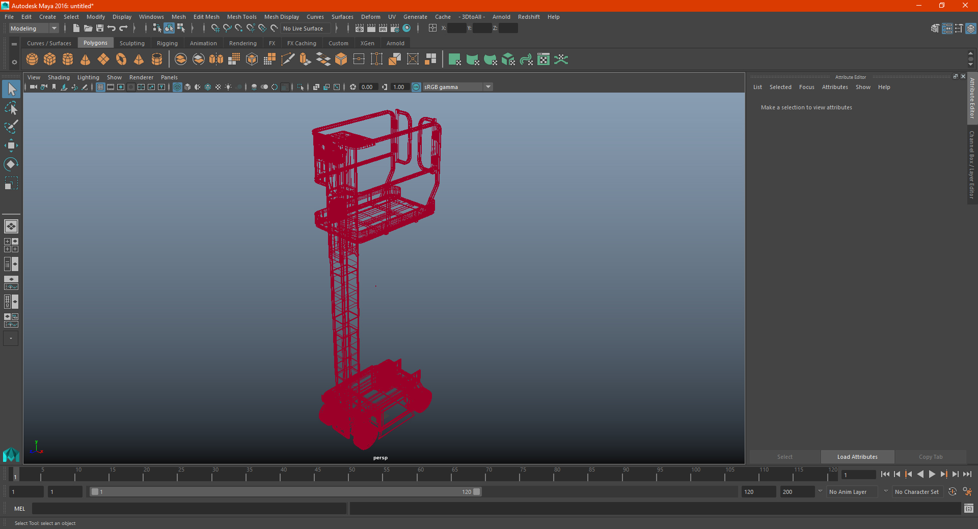Create a polygon pyramid from the shelf
Viewport: 978px width, 529px height.
click(139, 60)
